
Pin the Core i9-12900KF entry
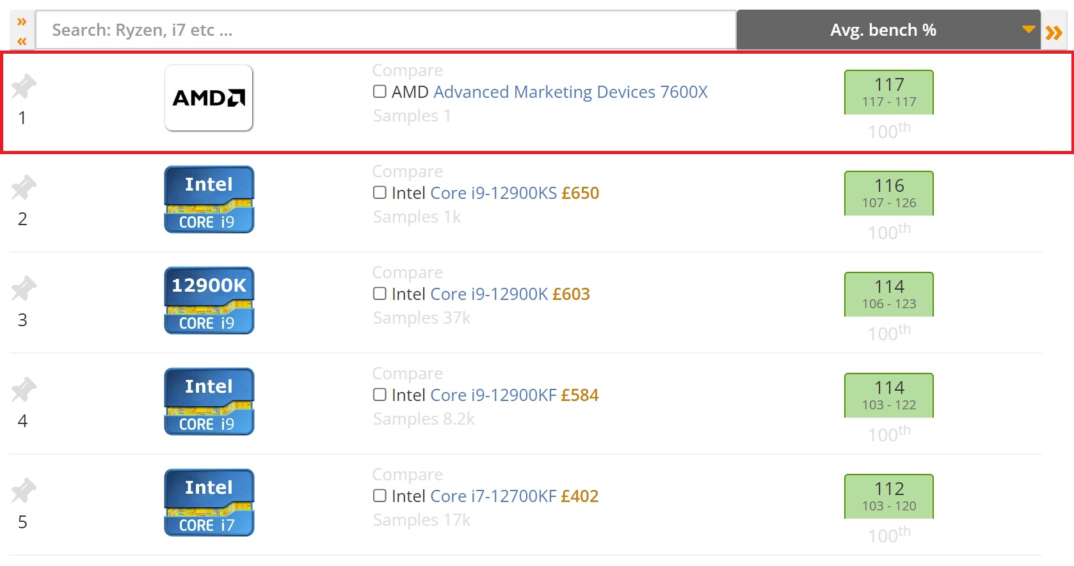(x=24, y=390)
